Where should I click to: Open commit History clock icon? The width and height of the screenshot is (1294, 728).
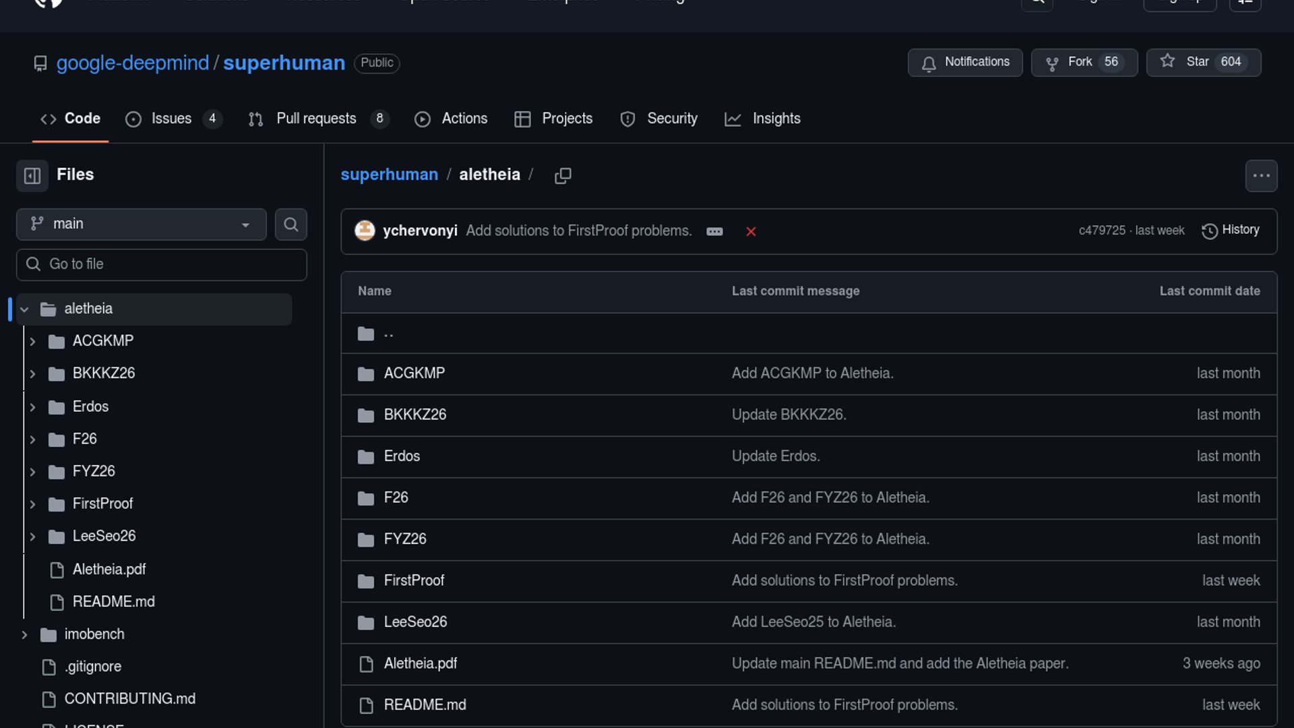click(1210, 231)
